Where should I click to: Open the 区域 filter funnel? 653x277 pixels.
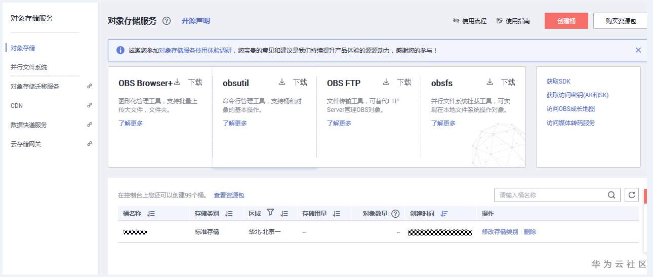coord(270,213)
